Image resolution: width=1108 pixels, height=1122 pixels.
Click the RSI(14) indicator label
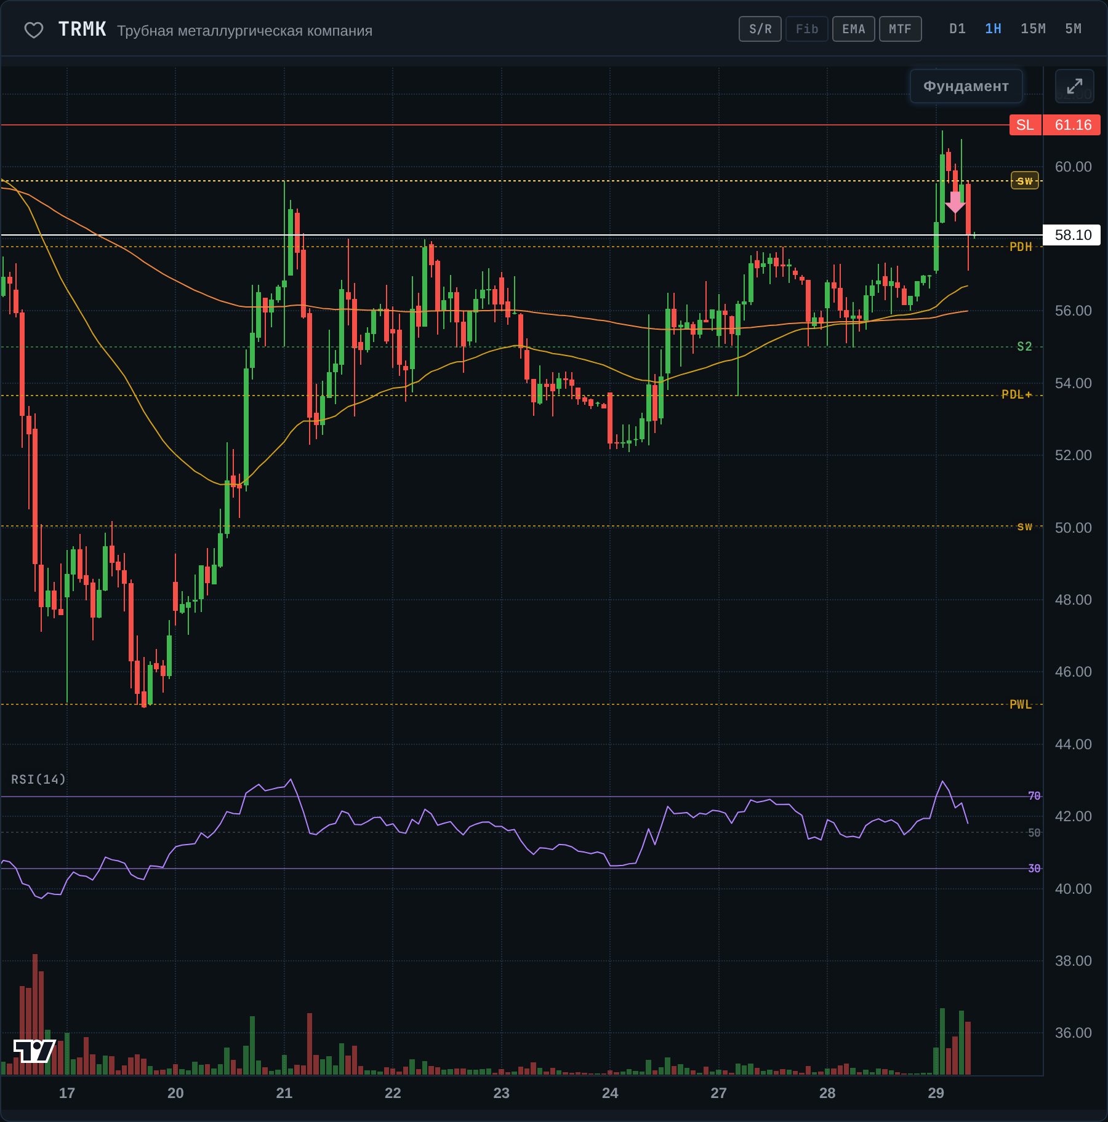(38, 779)
